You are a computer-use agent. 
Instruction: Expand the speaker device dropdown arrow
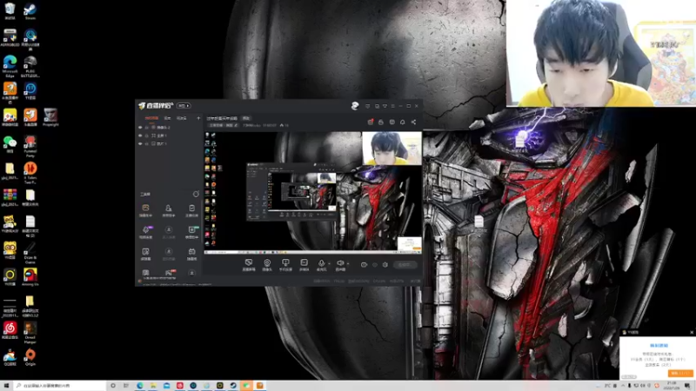tap(349, 263)
